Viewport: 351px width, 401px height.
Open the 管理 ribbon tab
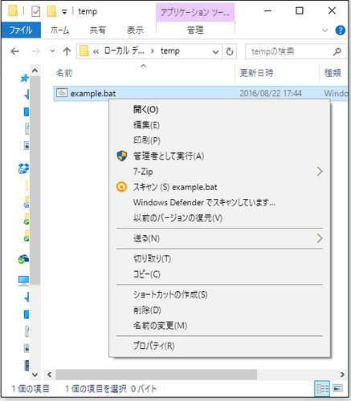pyautogui.click(x=195, y=30)
